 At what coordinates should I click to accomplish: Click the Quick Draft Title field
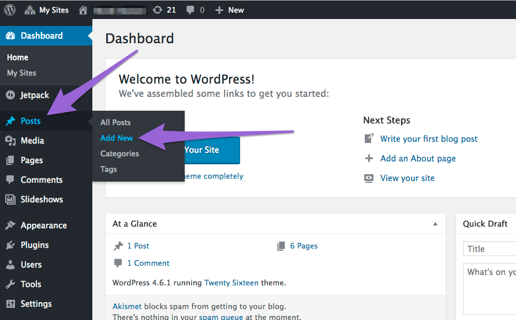[x=491, y=249]
